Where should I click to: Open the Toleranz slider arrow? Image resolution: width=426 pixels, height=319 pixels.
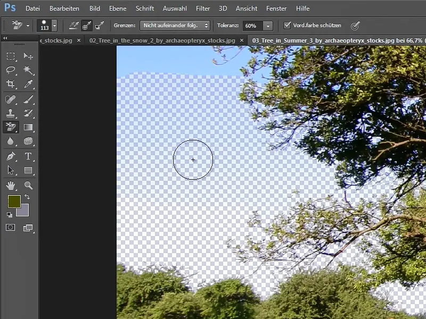(x=268, y=26)
